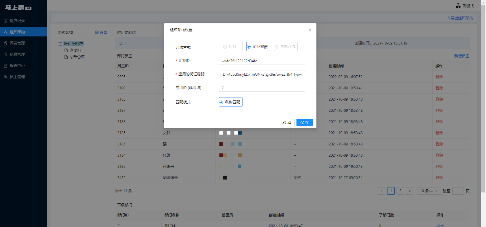Click the 员工管理 sidebar icon
This screenshot has width=486, height=227.
pos(5,77)
